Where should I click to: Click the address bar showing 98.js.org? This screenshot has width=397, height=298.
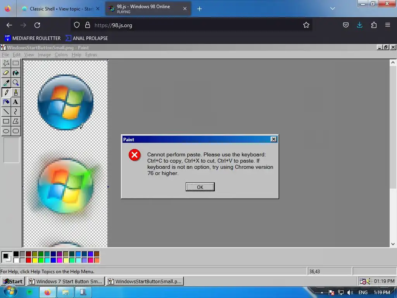pyautogui.click(x=192, y=25)
